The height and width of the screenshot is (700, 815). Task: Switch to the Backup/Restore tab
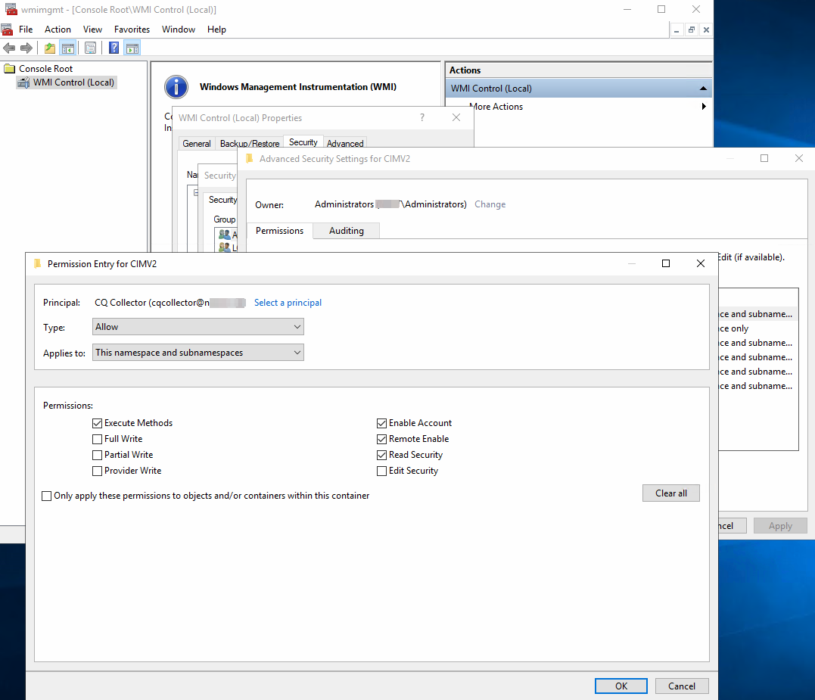250,144
